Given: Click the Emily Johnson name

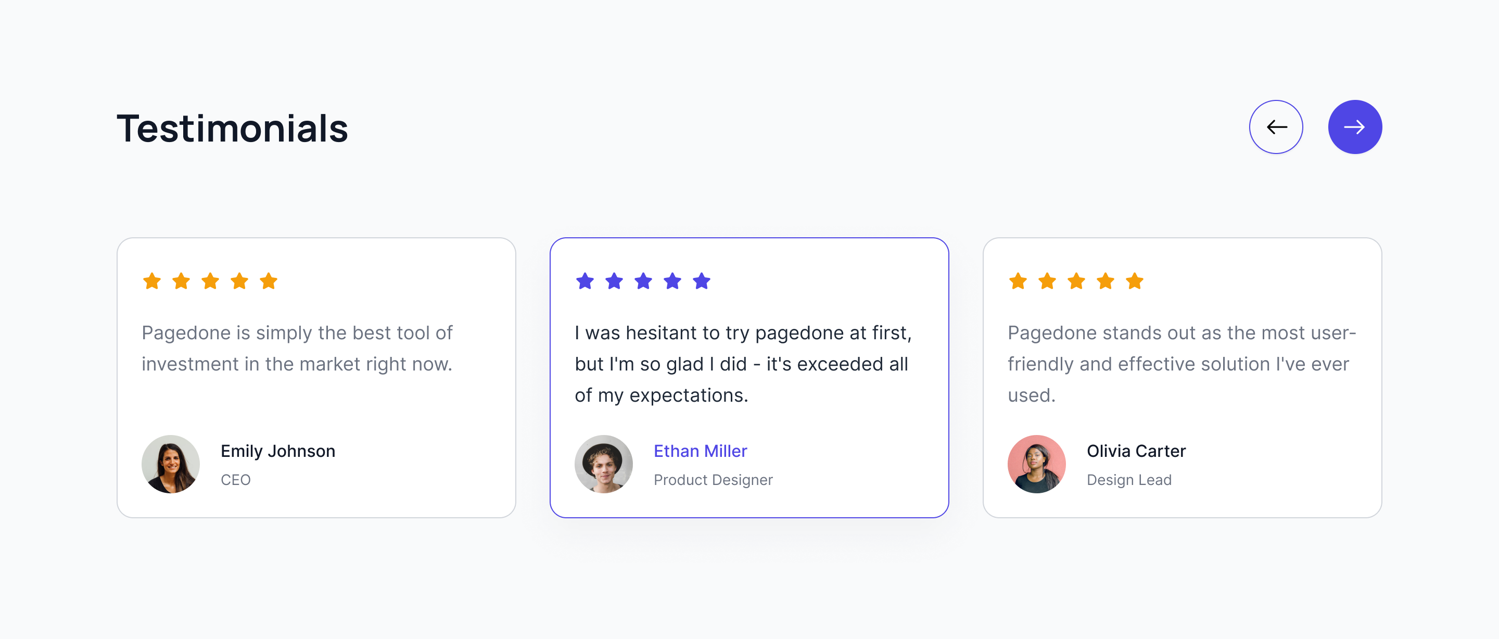Looking at the screenshot, I should tap(277, 451).
